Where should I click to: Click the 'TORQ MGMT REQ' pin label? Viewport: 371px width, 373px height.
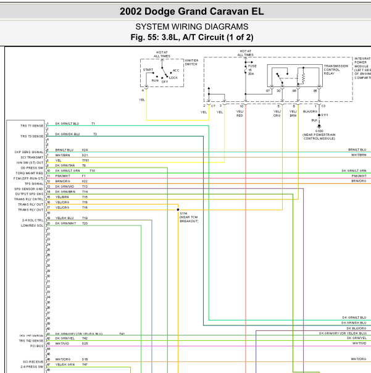click(x=29, y=173)
